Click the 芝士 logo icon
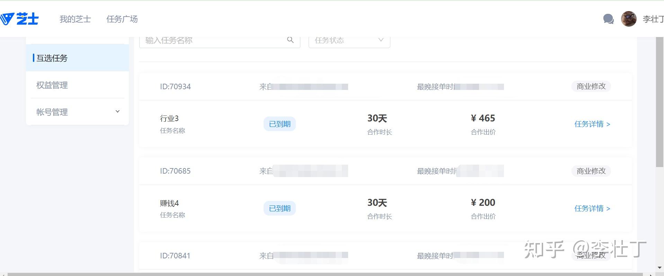This screenshot has width=664, height=276. 19,19
